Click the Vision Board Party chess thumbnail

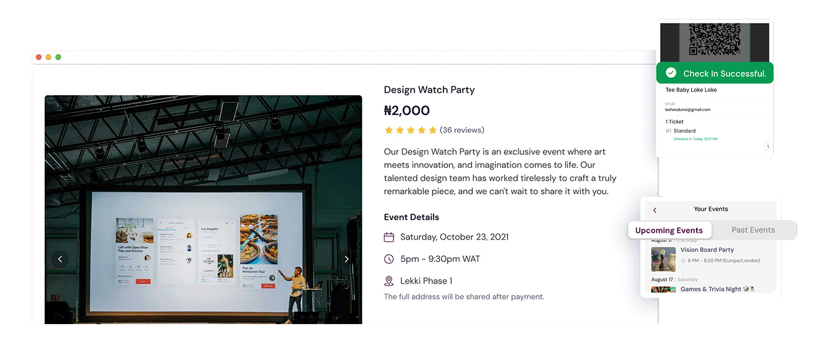point(663,259)
